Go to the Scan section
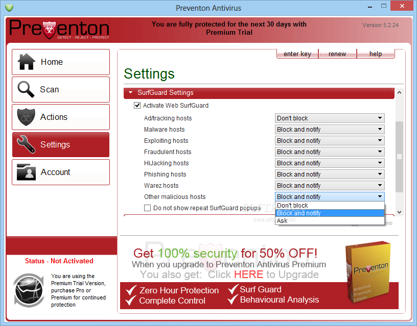The image size is (417, 326). click(61, 89)
